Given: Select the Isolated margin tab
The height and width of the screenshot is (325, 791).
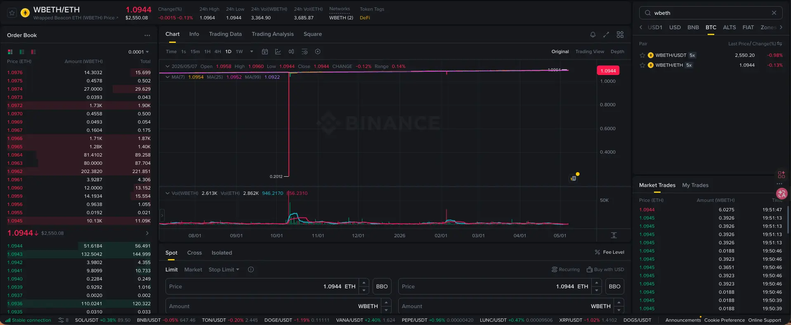Looking at the screenshot, I should point(222,253).
